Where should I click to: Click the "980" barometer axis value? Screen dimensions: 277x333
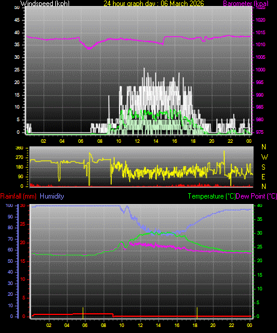[260, 120]
